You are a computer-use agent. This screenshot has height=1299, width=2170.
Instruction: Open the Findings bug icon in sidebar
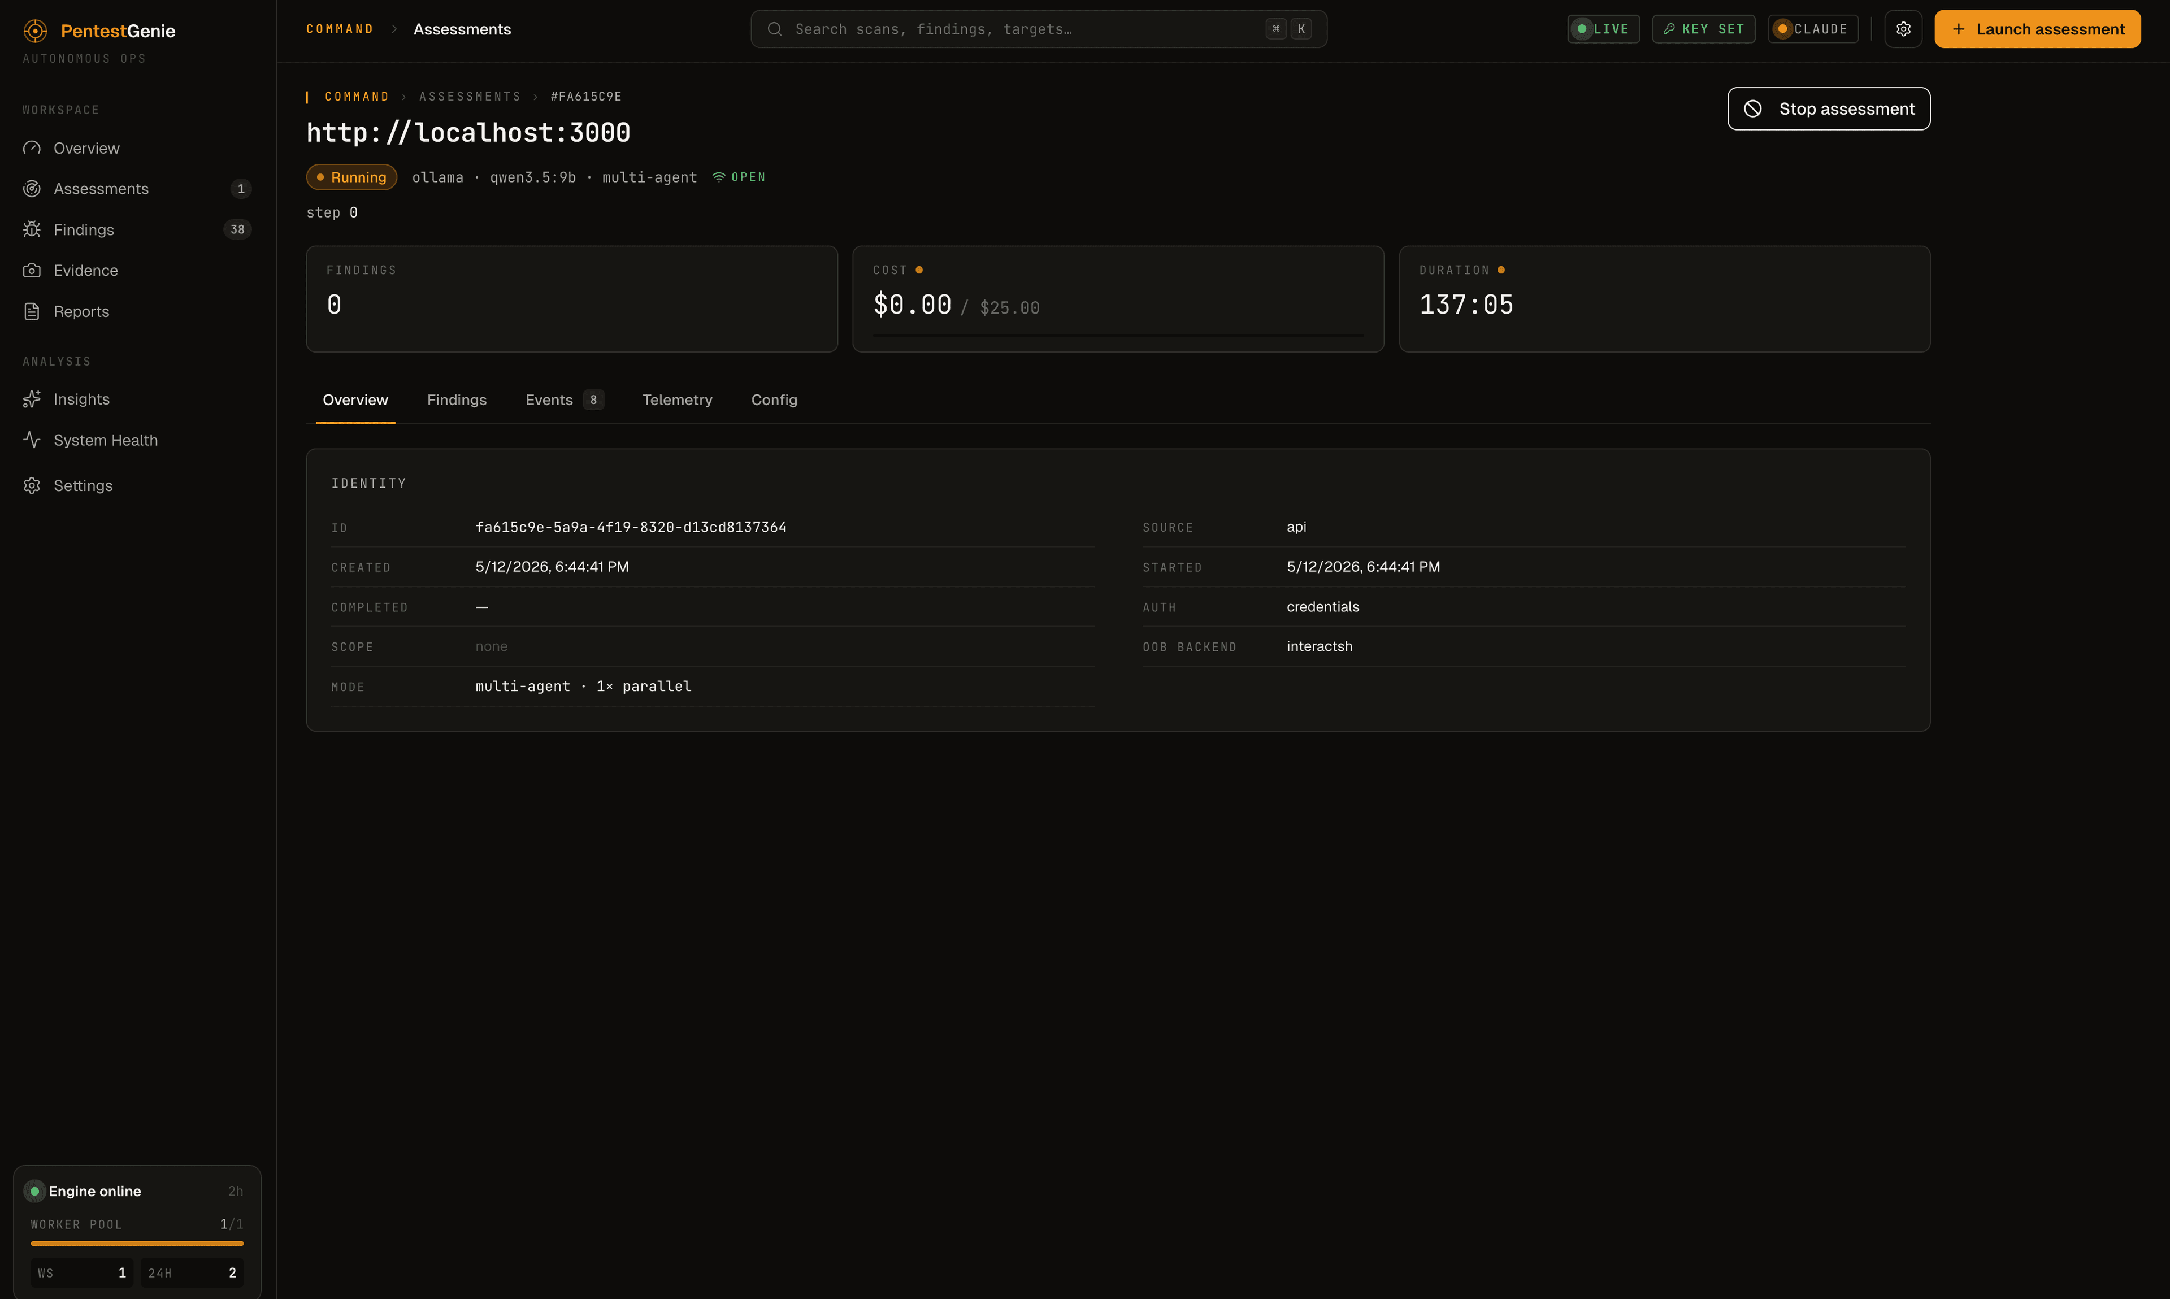32,229
